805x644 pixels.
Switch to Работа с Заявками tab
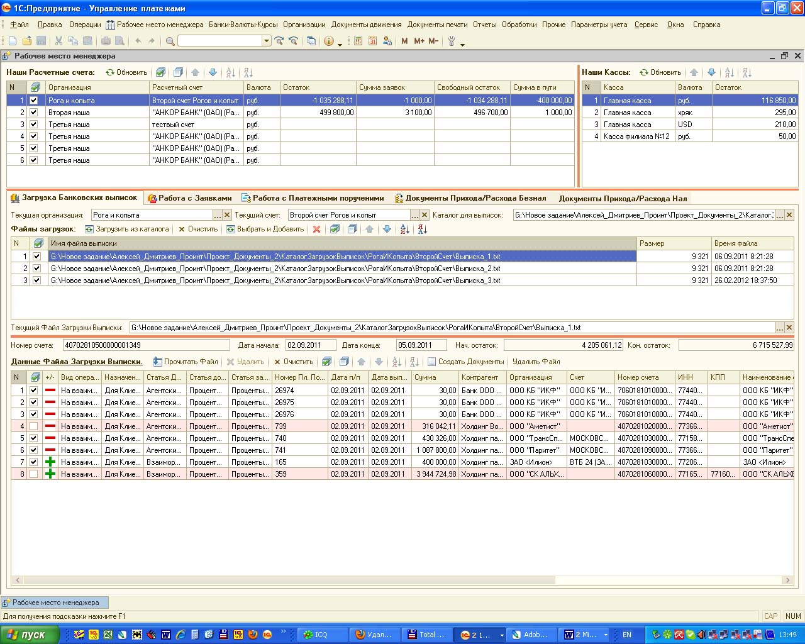point(189,198)
